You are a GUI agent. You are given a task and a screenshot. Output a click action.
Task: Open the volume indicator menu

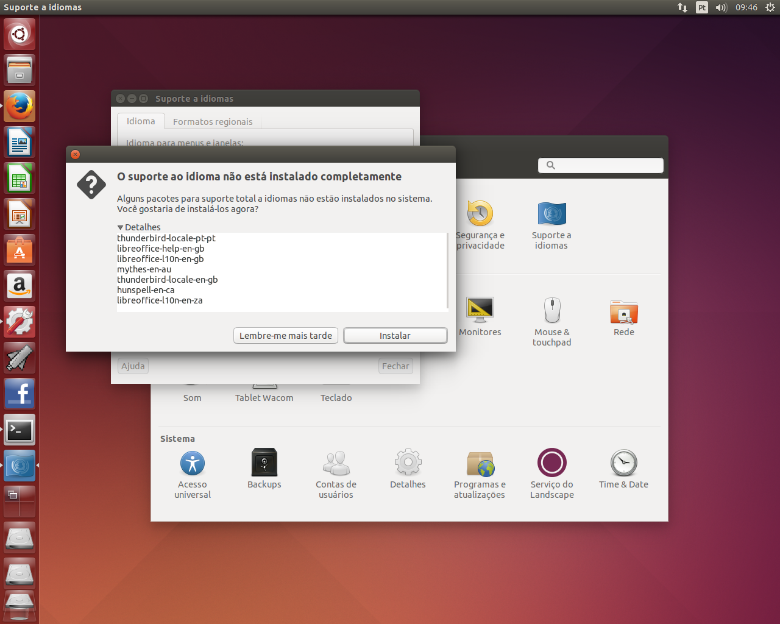[x=721, y=7]
